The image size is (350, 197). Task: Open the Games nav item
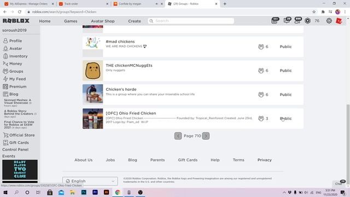click(x=71, y=21)
